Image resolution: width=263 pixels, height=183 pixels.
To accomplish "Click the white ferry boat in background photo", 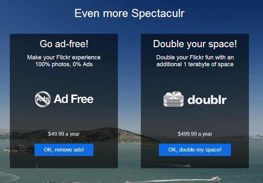I will tap(216, 178).
